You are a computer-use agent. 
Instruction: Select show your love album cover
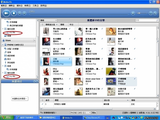click(x=78, y=81)
